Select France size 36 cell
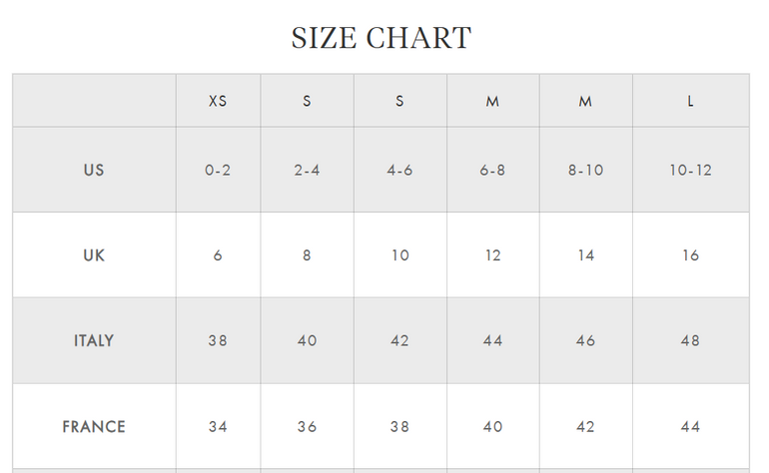This screenshot has height=473, width=769. pyautogui.click(x=307, y=426)
